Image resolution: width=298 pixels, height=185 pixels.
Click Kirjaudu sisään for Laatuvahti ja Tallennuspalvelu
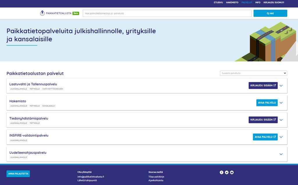point(263,85)
